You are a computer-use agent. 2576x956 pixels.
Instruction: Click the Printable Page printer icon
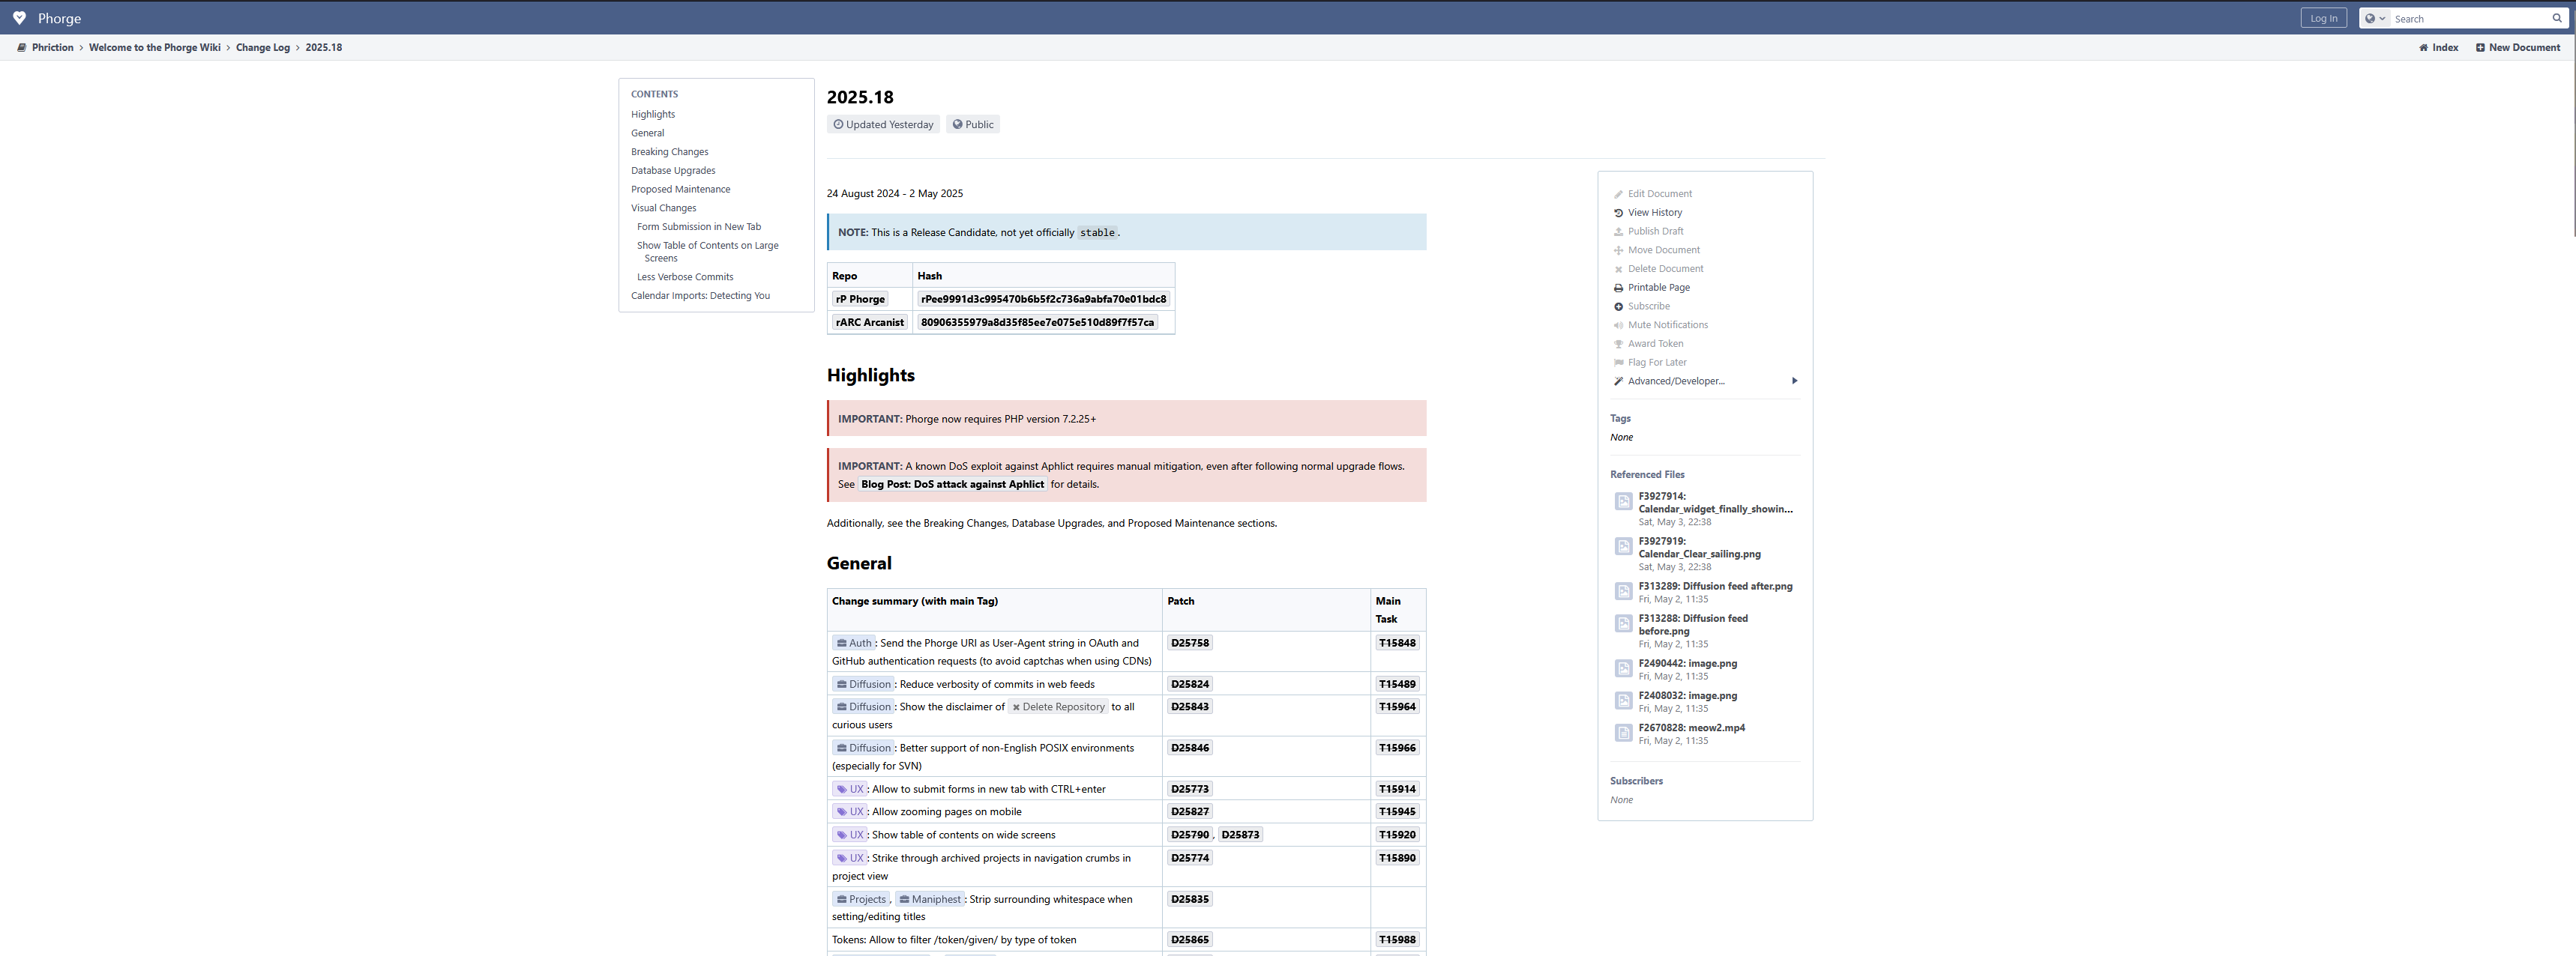pyautogui.click(x=1618, y=288)
